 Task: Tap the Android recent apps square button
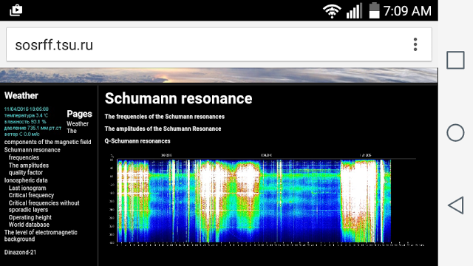pyautogui.click(x=455, y=60)
